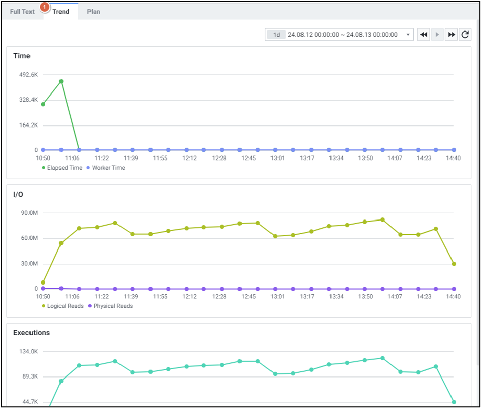Screen dimensions: 481x408
Task: Open the Plan tab
Action: (x=94, y=11)
